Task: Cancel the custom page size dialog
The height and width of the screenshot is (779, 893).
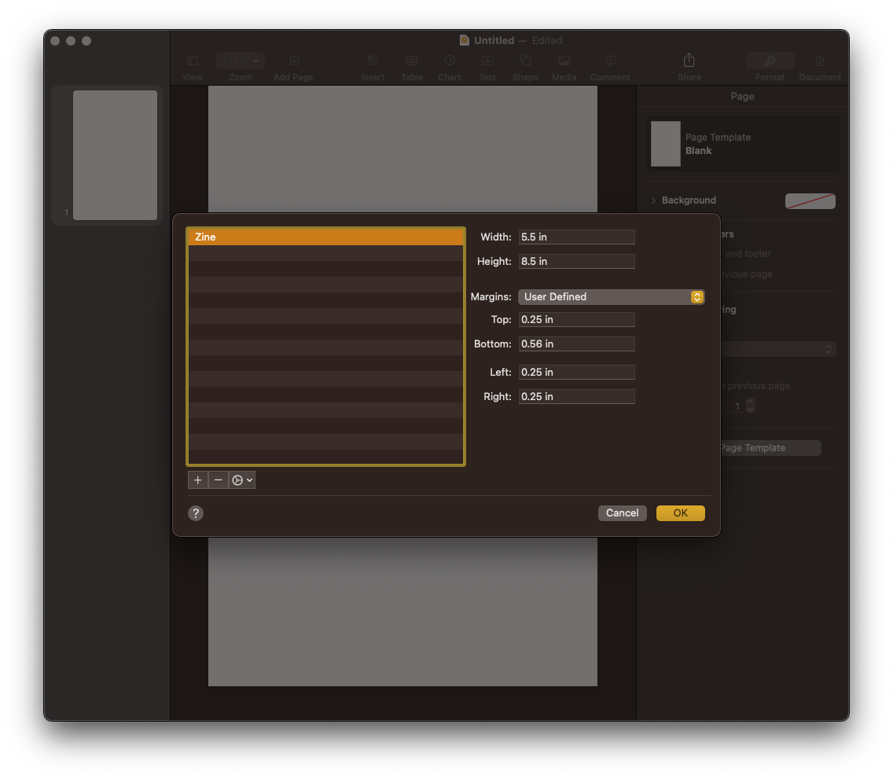Action: point(622,513)
